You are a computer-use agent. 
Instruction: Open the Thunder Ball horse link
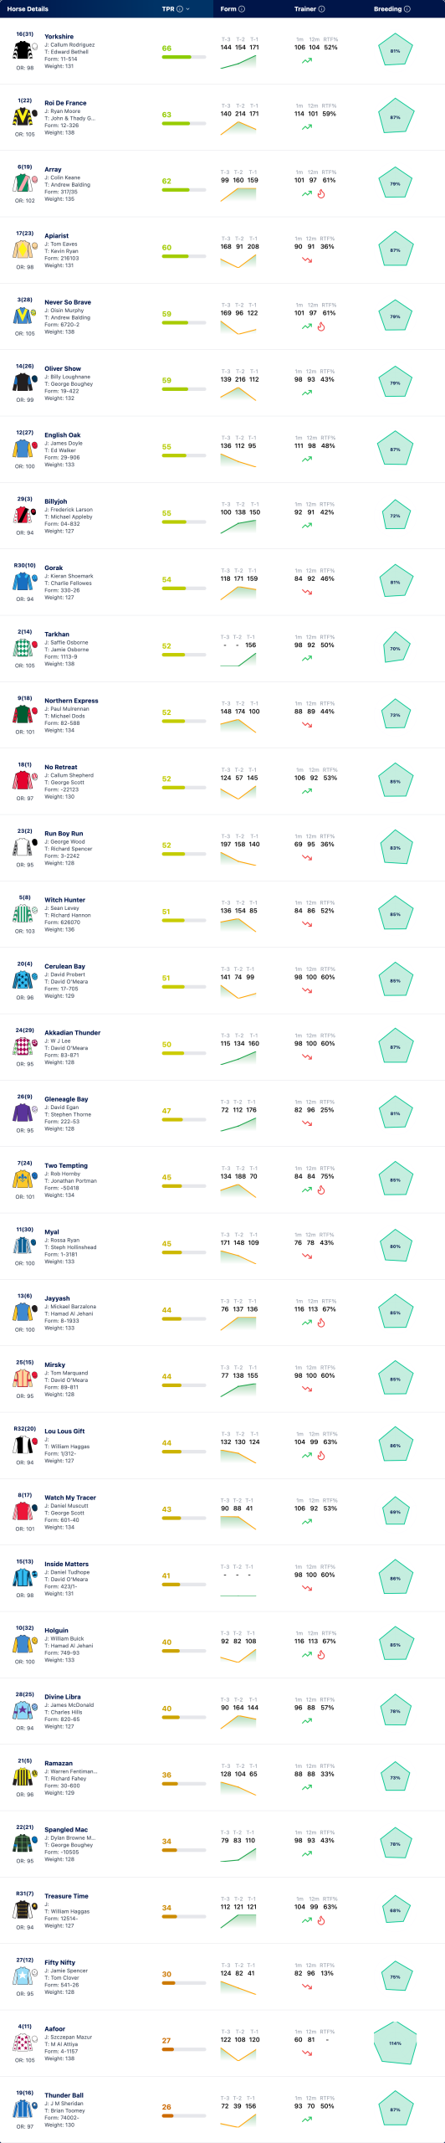(64, 2095)
